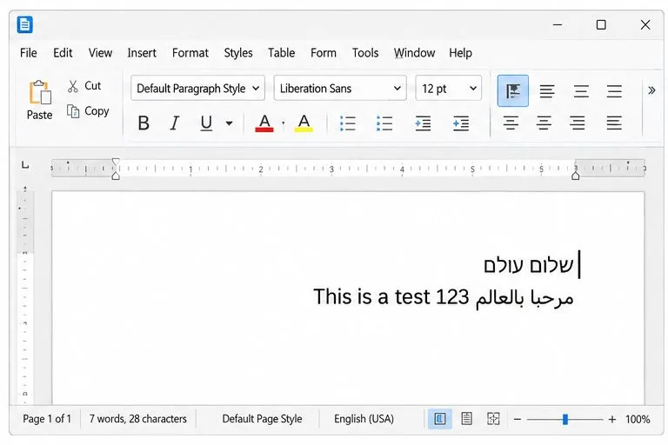This screenshot has width=668, height=445.
Task: Click the alignment icon just left of the » chevron
Action: click(614, 91)
